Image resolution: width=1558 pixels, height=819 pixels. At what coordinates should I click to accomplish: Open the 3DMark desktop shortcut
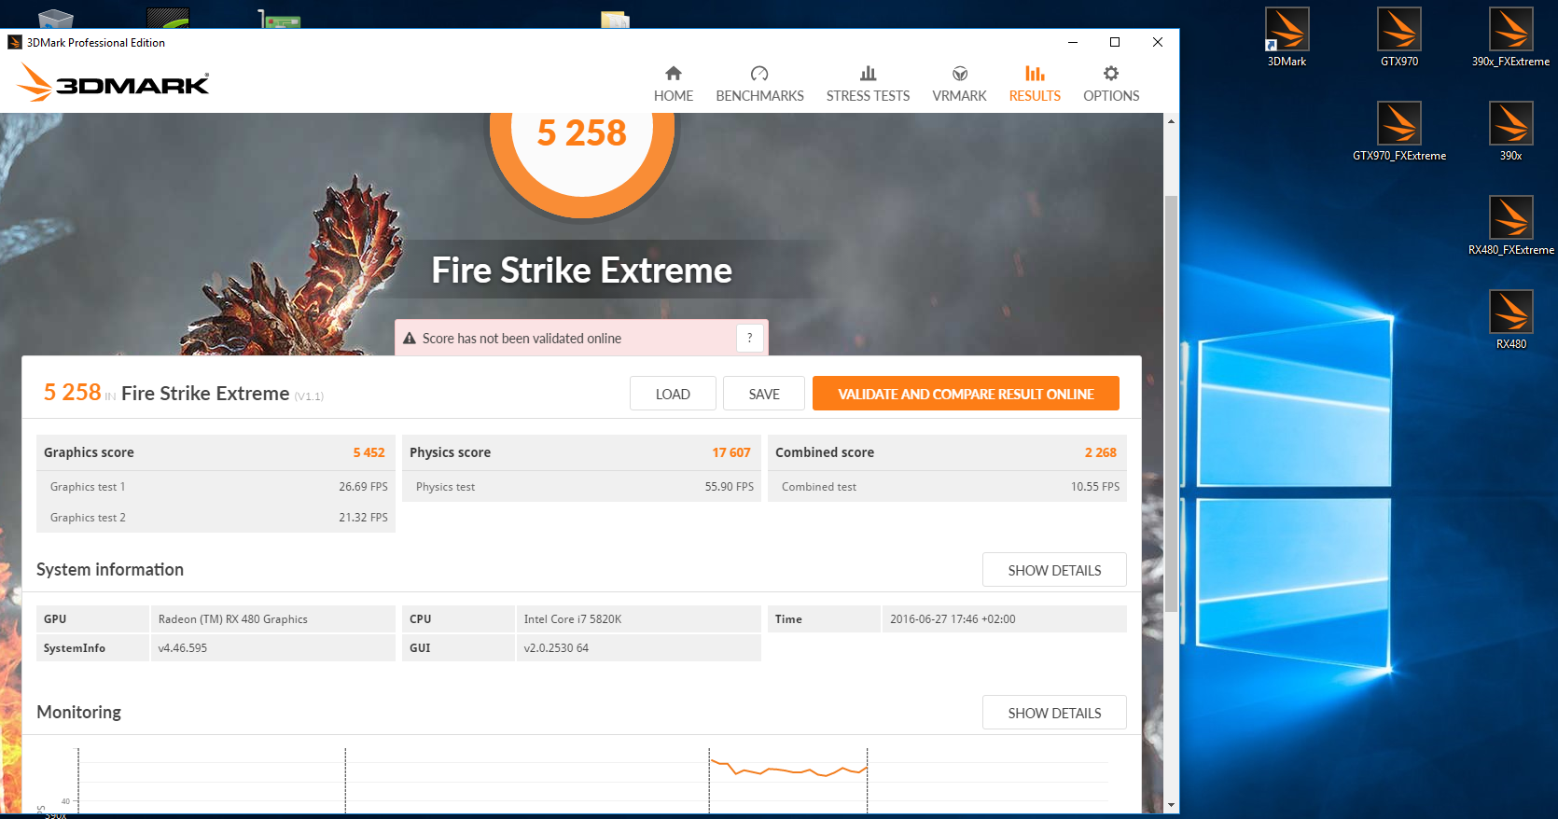[x=1287, y=37]
